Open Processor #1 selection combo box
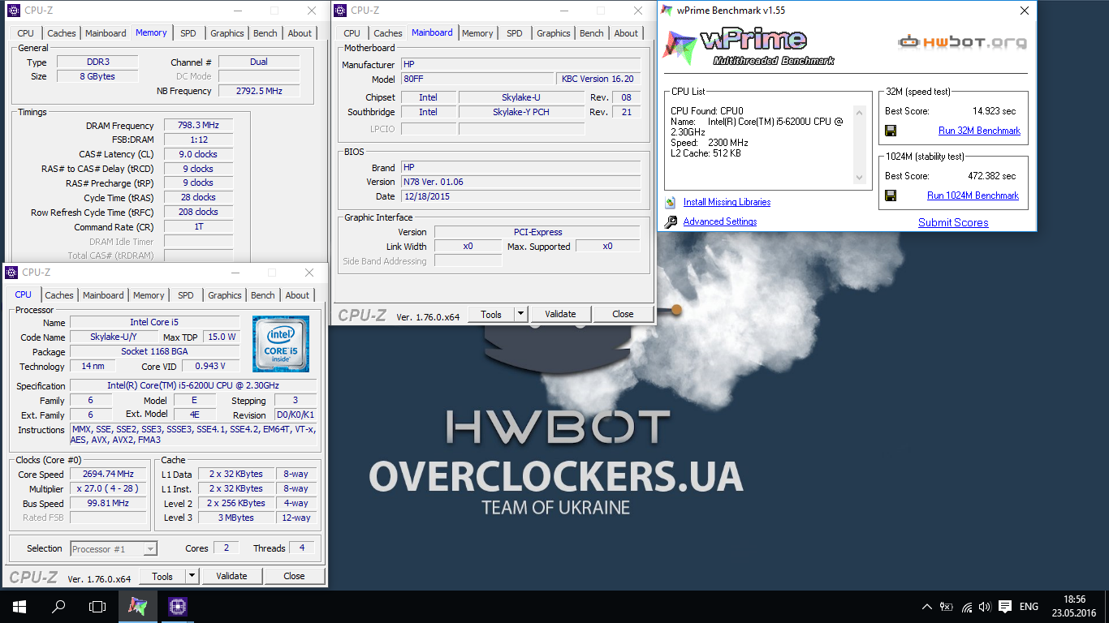The image size is (1109, 623). click(x=114, y=549)
